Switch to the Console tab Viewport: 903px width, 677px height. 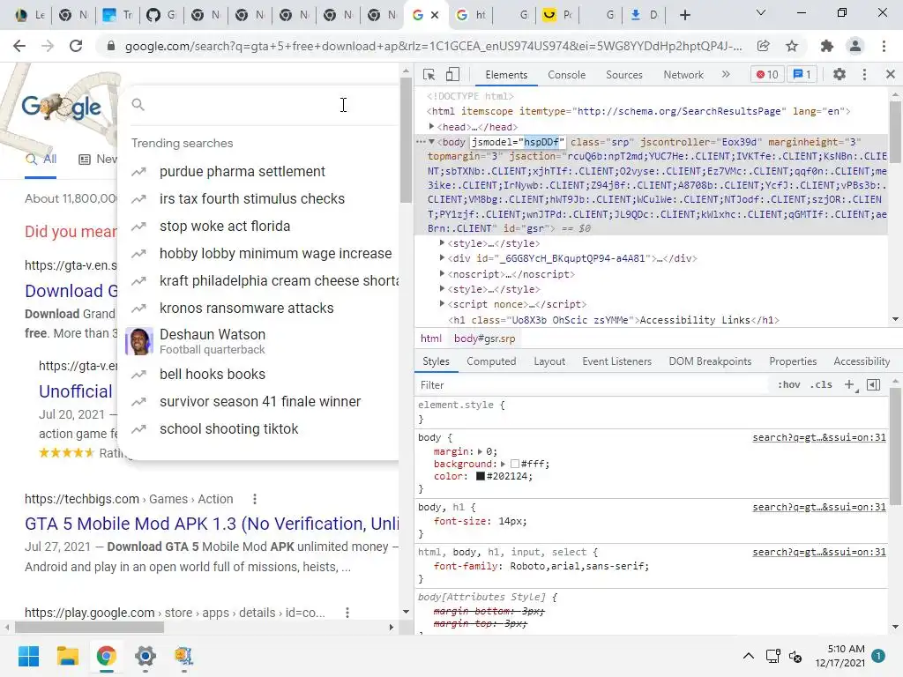pyautogui.click(x=566, y=75)
